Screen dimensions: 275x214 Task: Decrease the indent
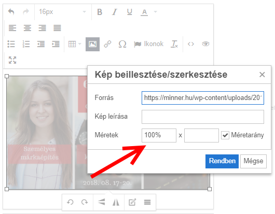coord(41,44)
